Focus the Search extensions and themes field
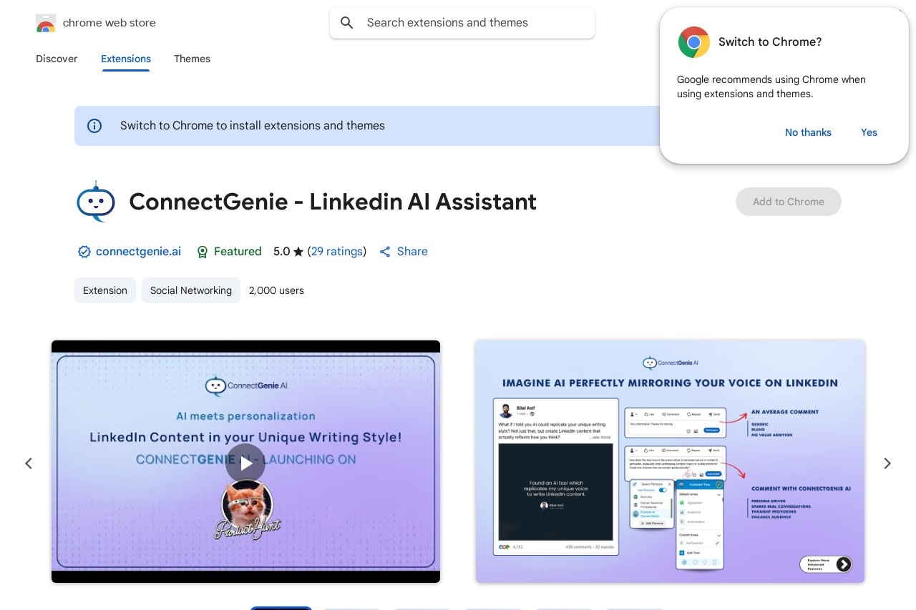 pyautogui.click(x=462, y=23)
